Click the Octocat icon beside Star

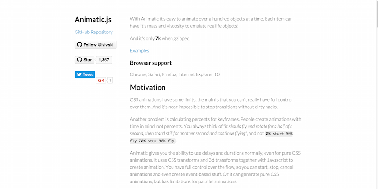point(79,60)
